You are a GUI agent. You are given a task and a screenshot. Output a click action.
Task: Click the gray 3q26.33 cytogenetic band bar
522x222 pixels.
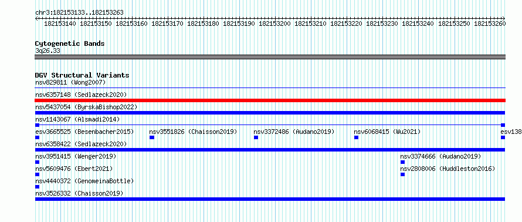270,57
